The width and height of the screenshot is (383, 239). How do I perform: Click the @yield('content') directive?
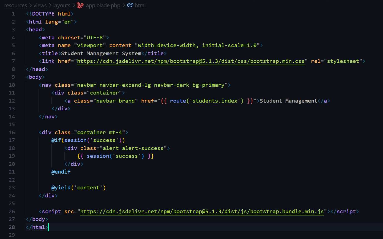click(79, 188)
